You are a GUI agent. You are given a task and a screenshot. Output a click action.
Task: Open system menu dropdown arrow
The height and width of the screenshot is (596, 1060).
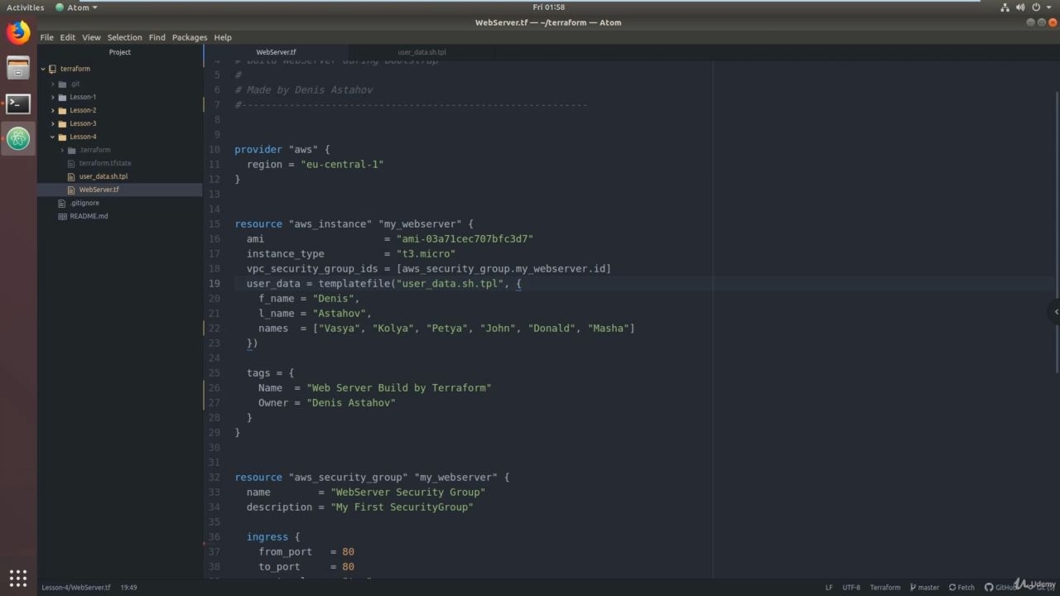1049,7
